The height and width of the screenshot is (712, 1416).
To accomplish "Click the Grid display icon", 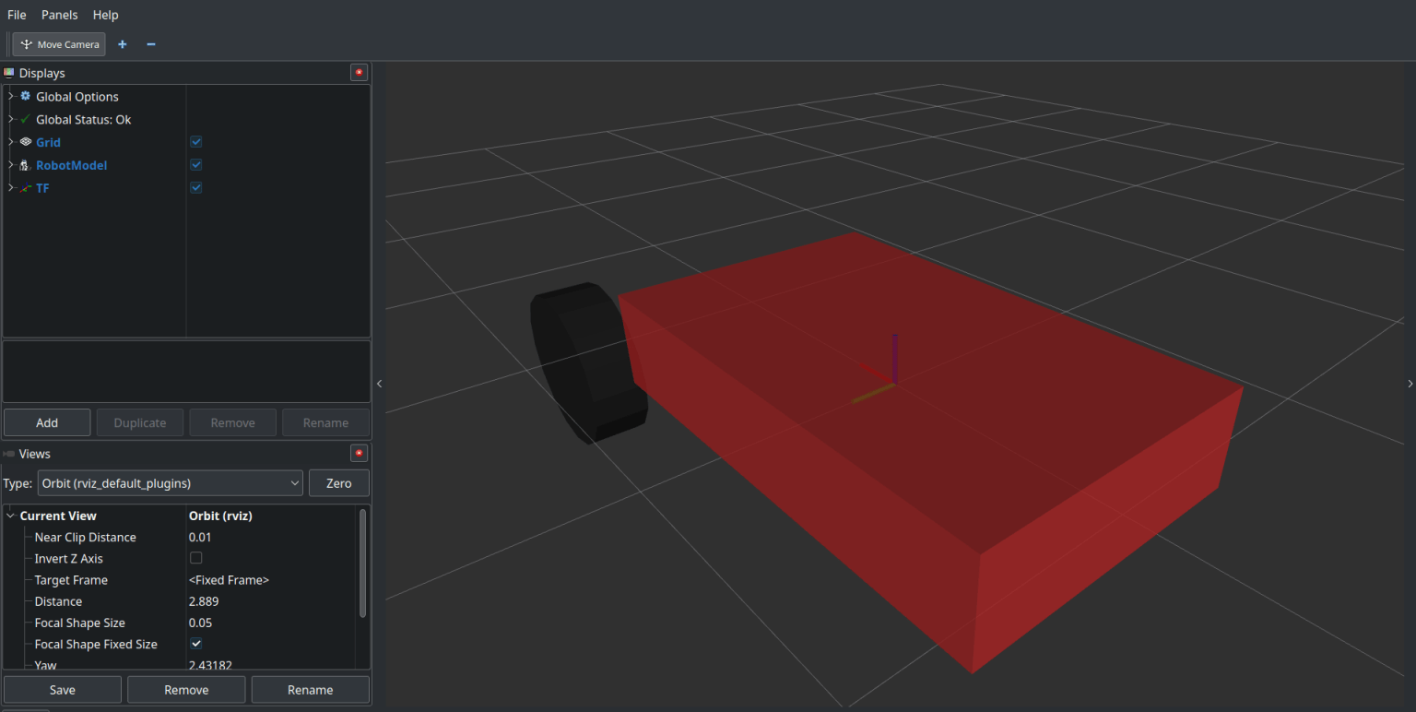I will [24, 142].
